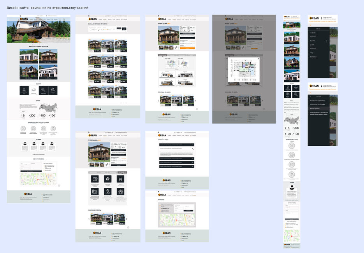Click the map pin on homepage feedback map
Viewport: 364px width, 253px height.
coord(38,180)
